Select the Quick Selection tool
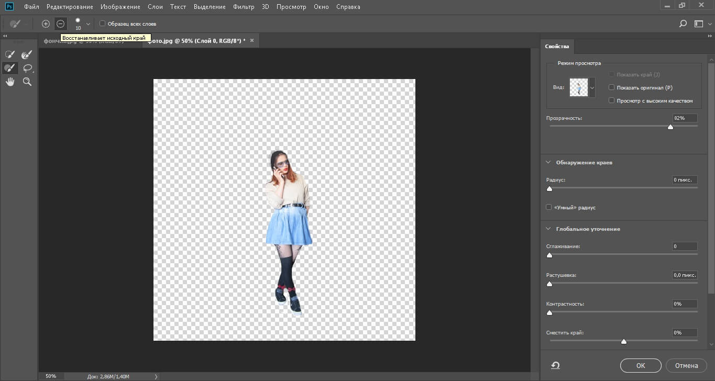The height and width of the screenshot is (381, 715). click(x=9, y=54)
